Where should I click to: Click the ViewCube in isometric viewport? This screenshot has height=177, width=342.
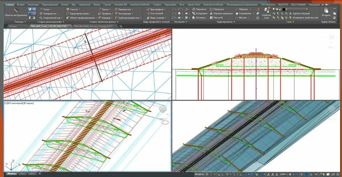click(x=162, y=109)
